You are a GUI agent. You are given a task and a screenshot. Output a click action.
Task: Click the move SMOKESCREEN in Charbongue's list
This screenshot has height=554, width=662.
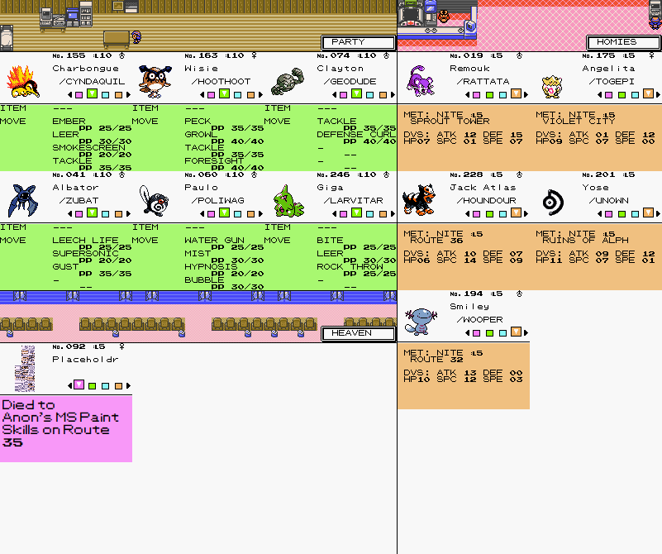tap(88, 147)
